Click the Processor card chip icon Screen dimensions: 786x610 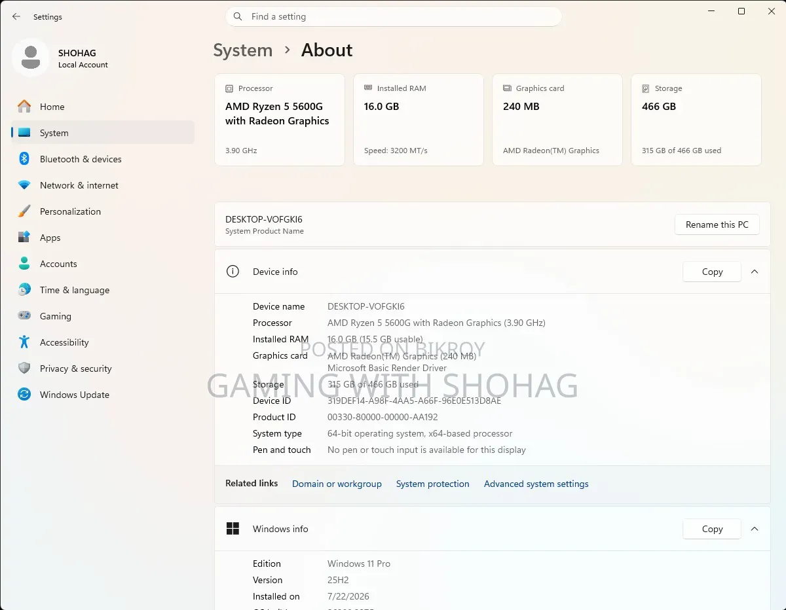point(229,88)
